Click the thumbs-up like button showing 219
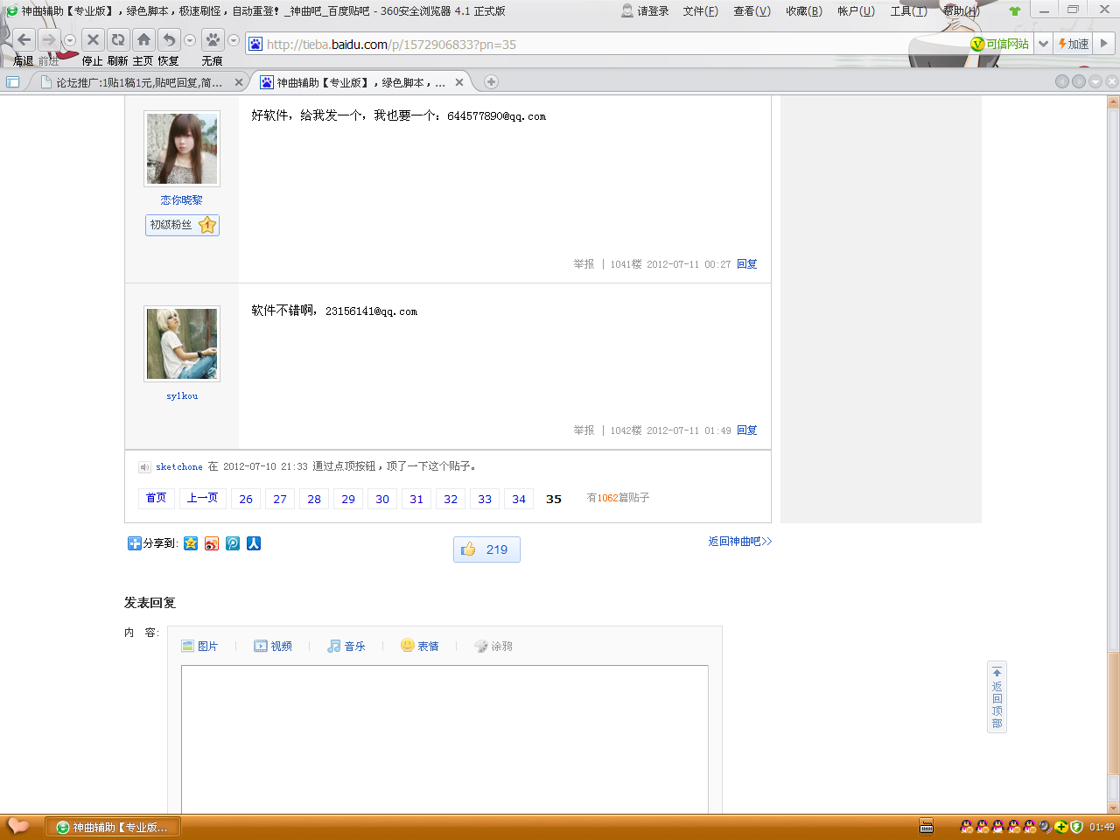The width and height of the screenshot is (1120, 840). 486,549
